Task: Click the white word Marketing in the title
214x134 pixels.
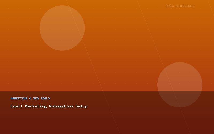Action: 36,106
